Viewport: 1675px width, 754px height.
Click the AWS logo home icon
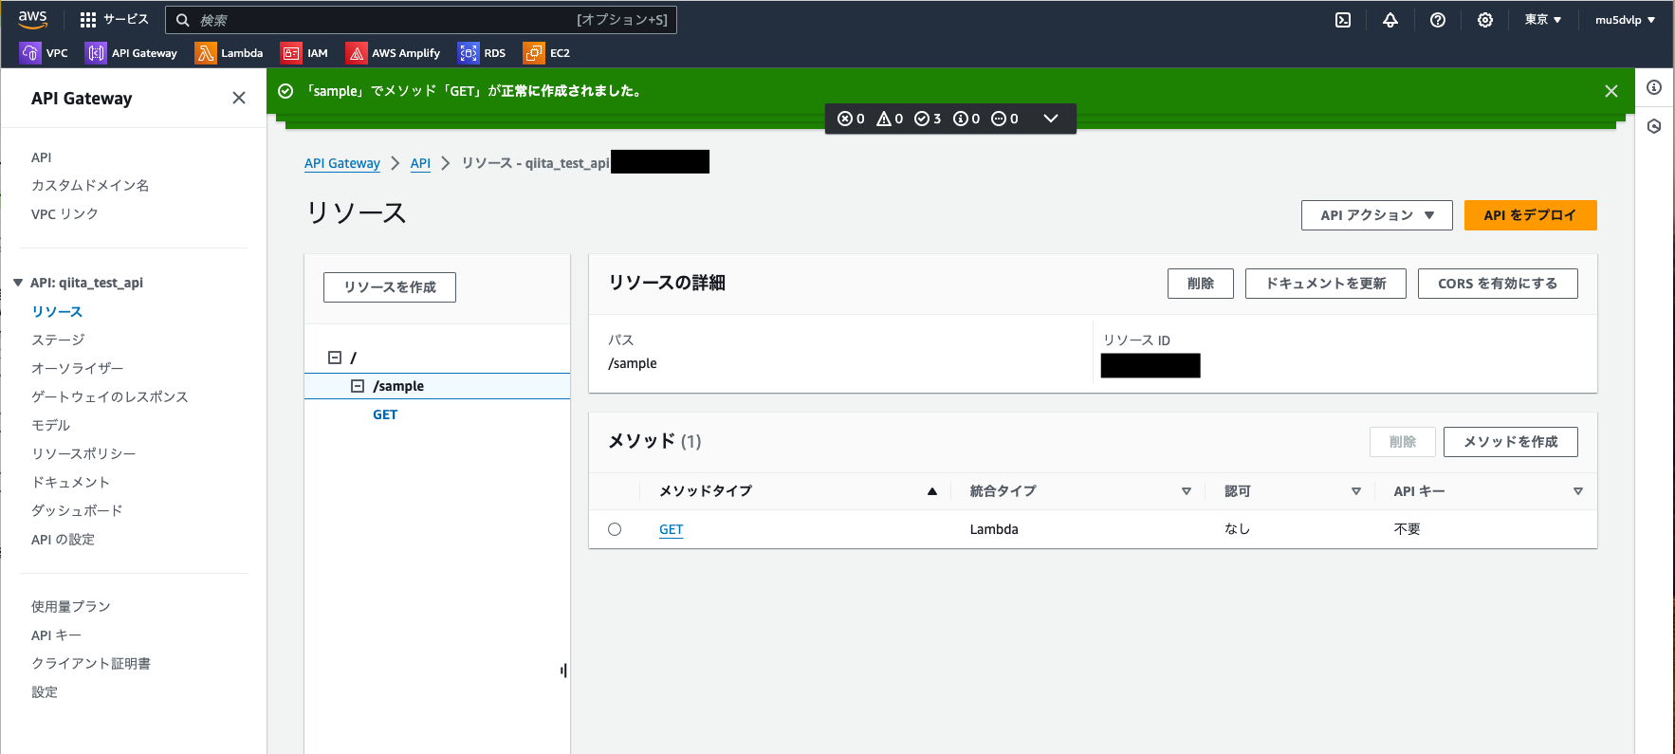(x=32, y=19)
